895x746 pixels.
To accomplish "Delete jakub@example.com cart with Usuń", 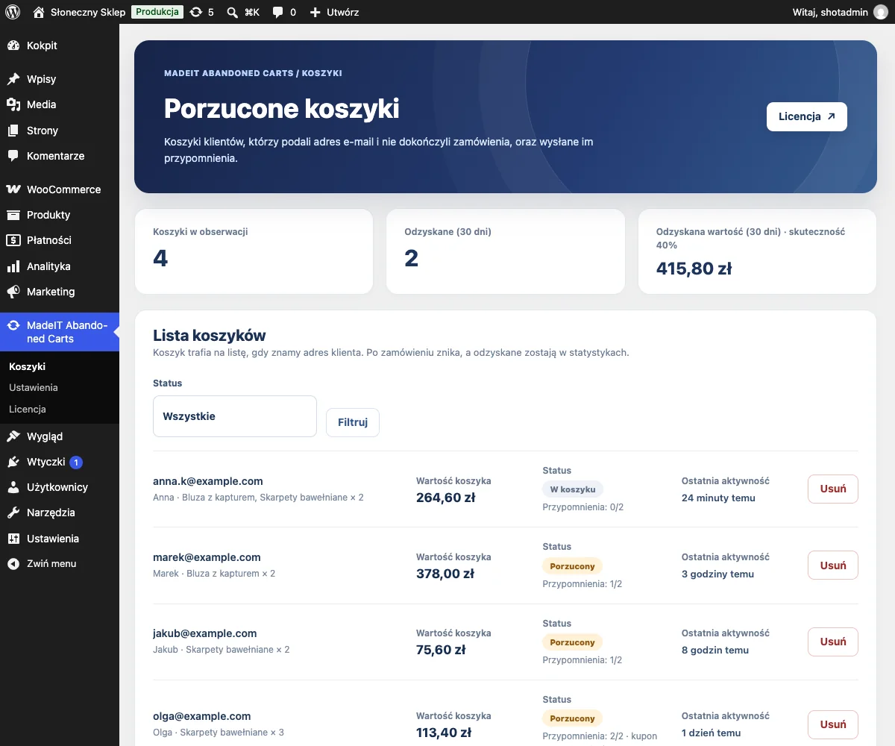I will click(833, 642).
